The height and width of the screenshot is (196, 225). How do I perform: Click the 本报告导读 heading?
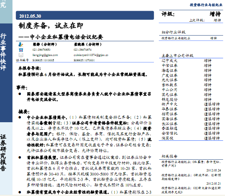tap(29, 68)
